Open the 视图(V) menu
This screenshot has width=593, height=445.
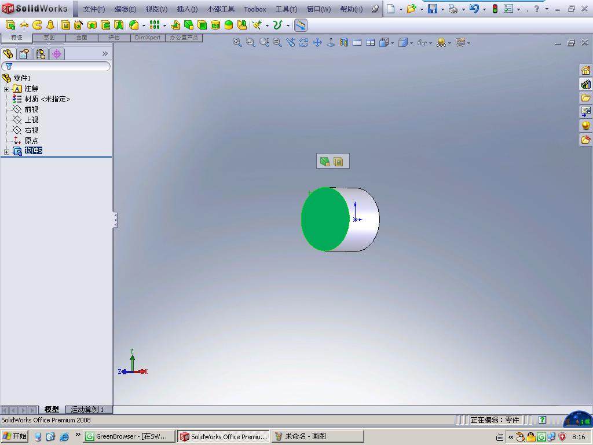coord(156,9)
